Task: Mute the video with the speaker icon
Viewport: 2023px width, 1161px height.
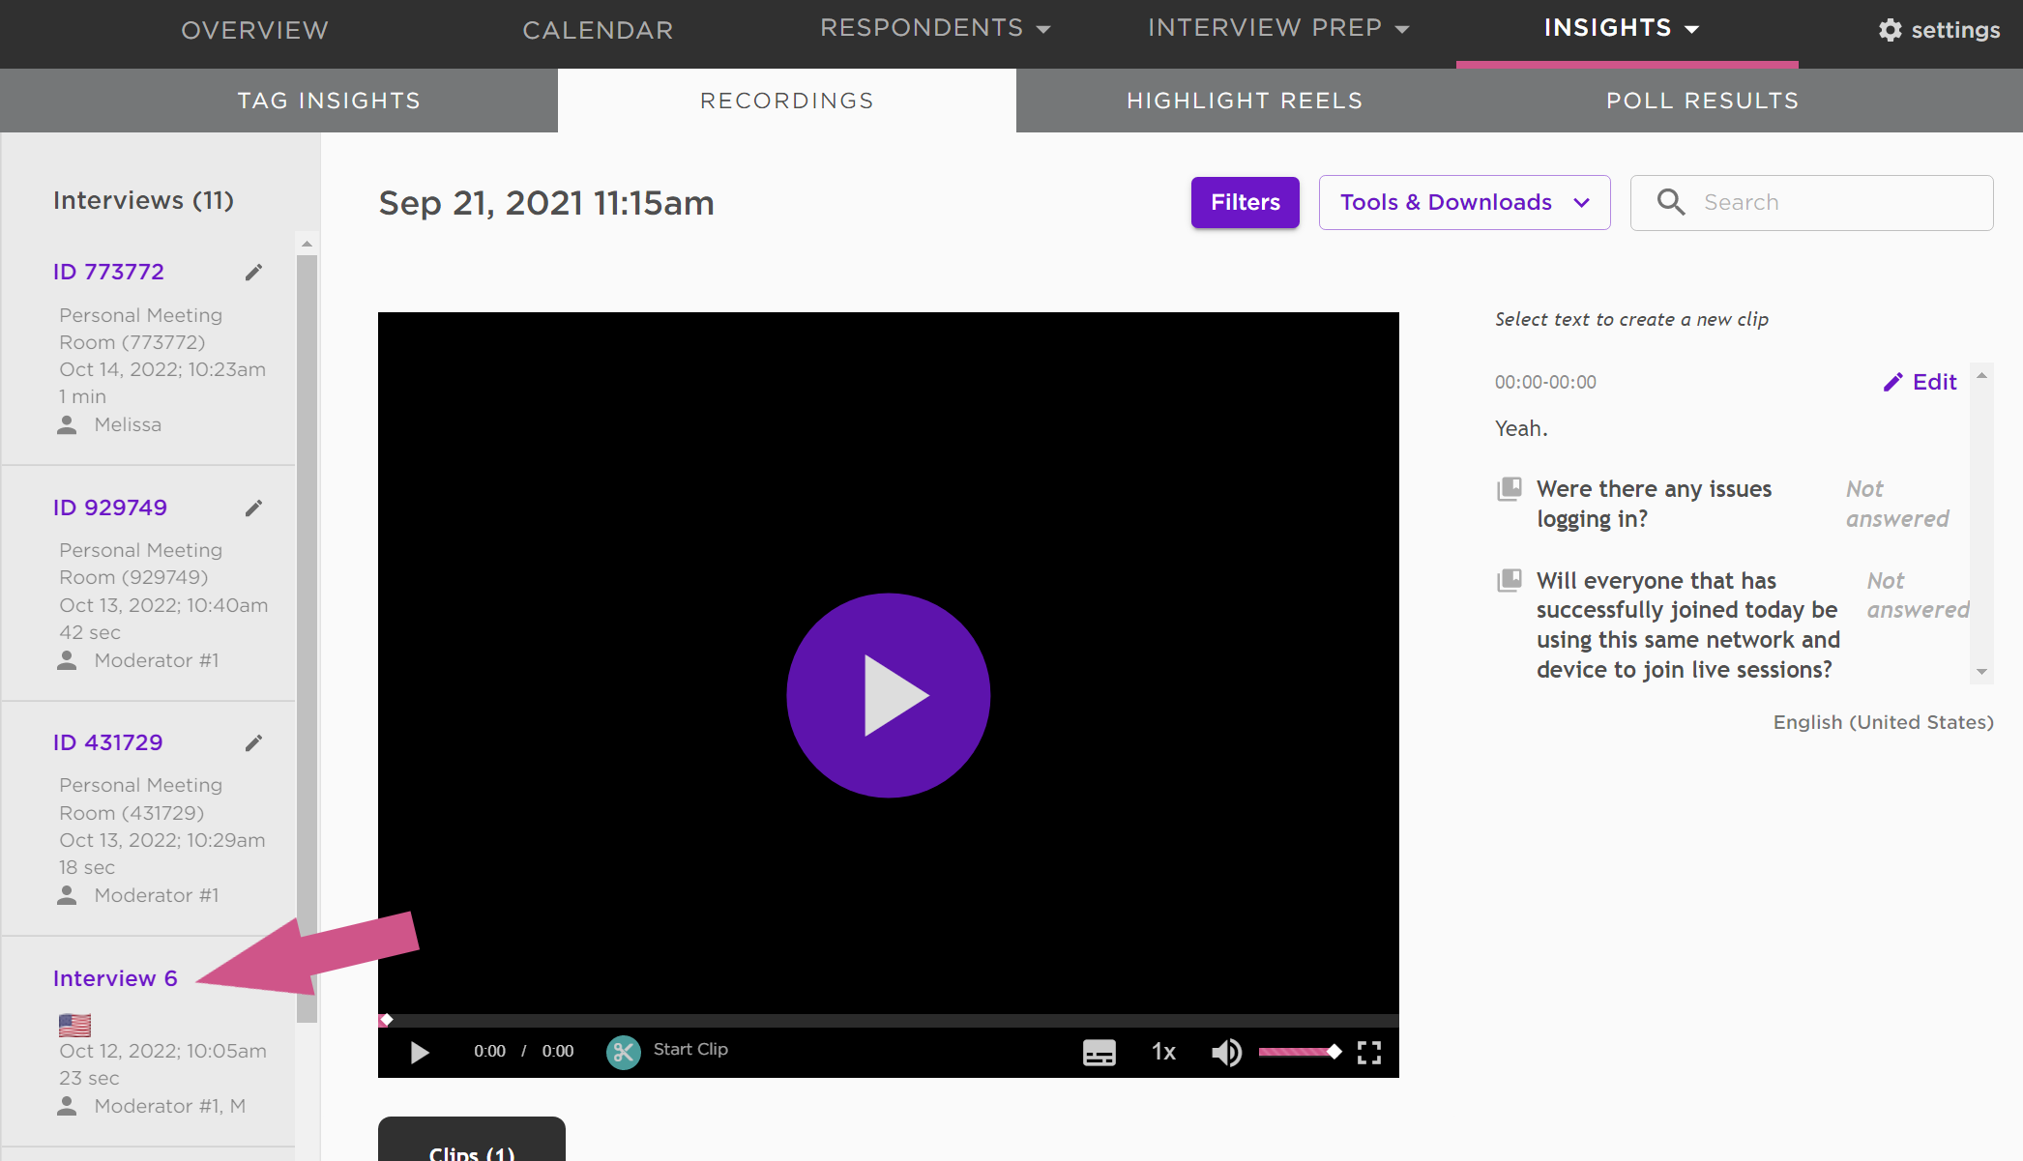Action: point(1226,1052)
